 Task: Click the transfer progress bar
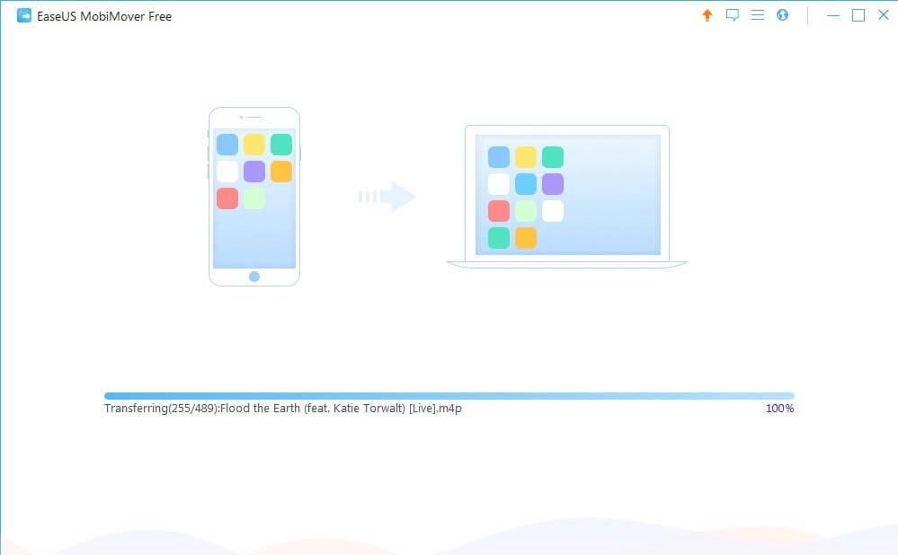[x=449, y=396]
